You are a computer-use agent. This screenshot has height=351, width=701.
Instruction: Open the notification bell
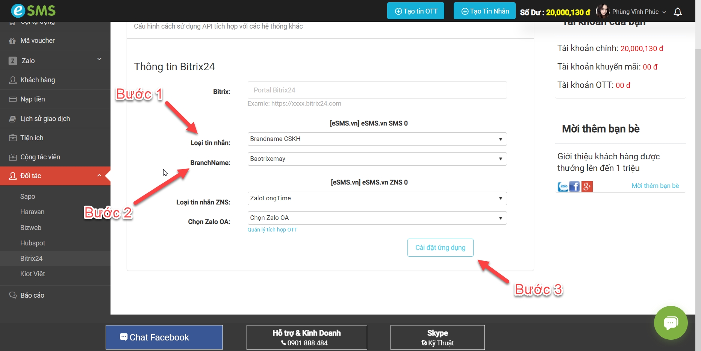(x=678, y=12)
